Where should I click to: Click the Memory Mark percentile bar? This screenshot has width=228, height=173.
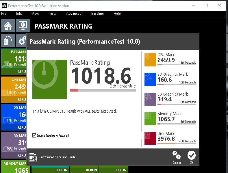(177, 124)
